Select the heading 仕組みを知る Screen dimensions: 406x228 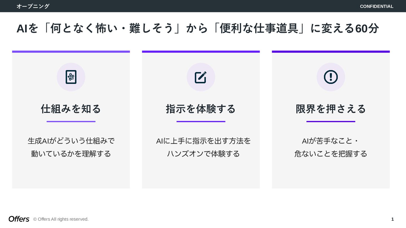click(x=71, y=109)
